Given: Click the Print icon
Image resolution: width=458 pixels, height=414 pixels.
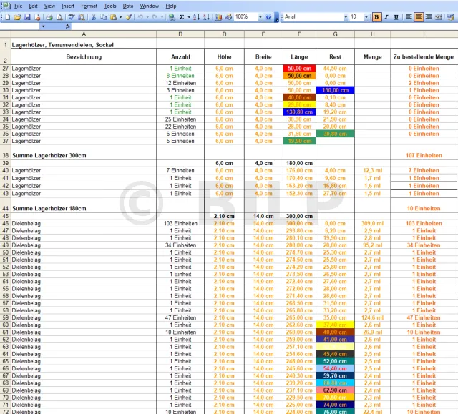Looking at the screenshot, I should (48, 16).
